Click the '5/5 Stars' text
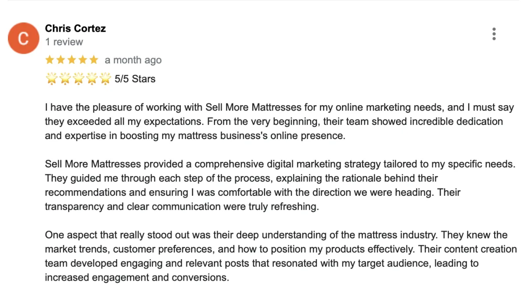Screen dimensions: 528x297 [x=135, y=79]
